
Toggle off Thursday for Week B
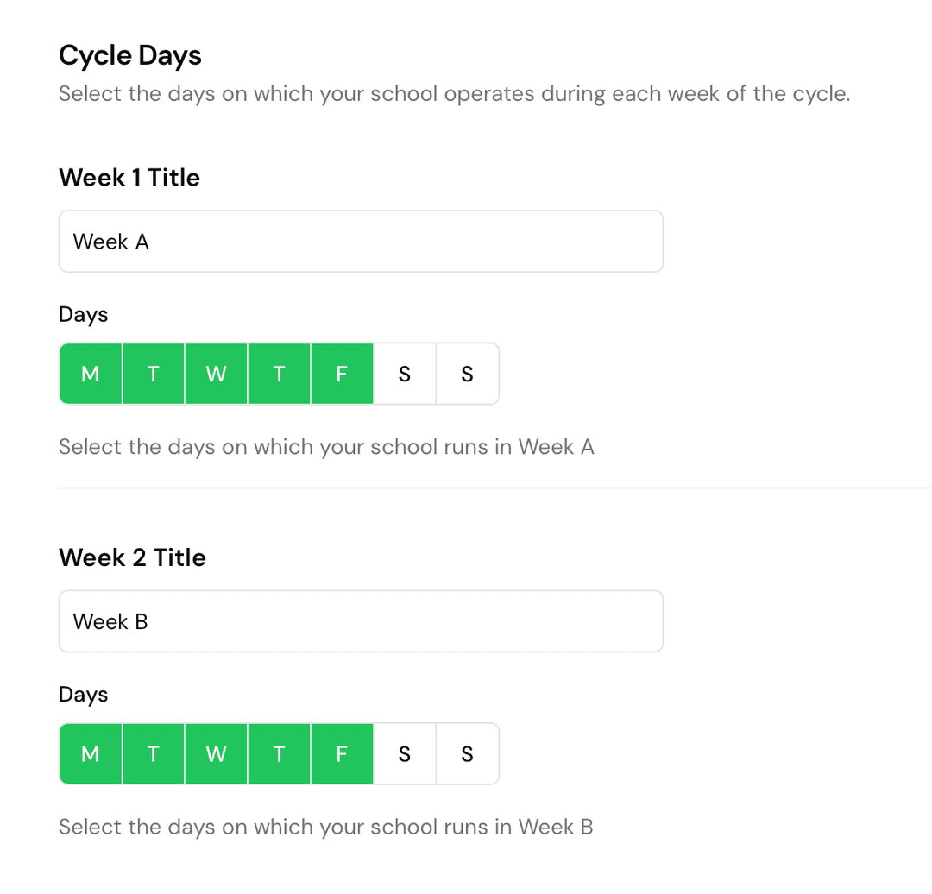[279, 753]
